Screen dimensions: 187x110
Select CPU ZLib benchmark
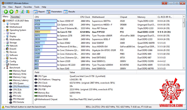tap(17, 90)
